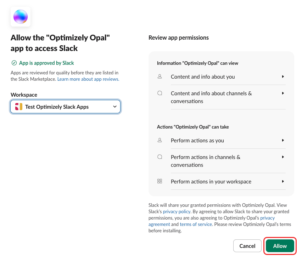The height and width of the screenshot is (261, 302).
Task: Click speech bubble icon beside 'Content and info about channels'
Action: click(x=160, y=93)
